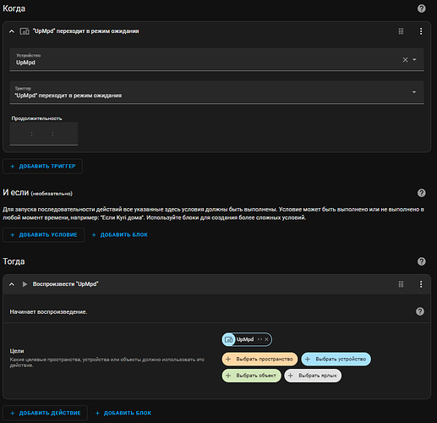Click the Добавить условие button

[x=43, y=234]
